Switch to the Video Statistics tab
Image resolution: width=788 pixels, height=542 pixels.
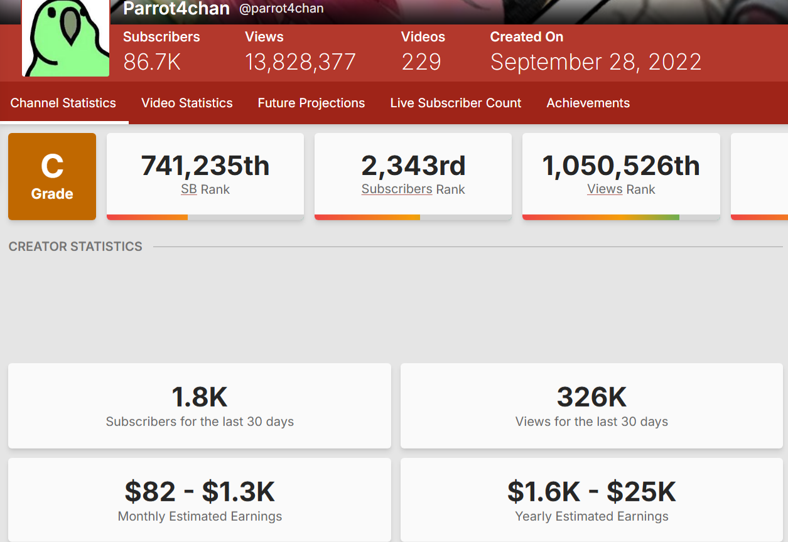[x=187, y=103]
